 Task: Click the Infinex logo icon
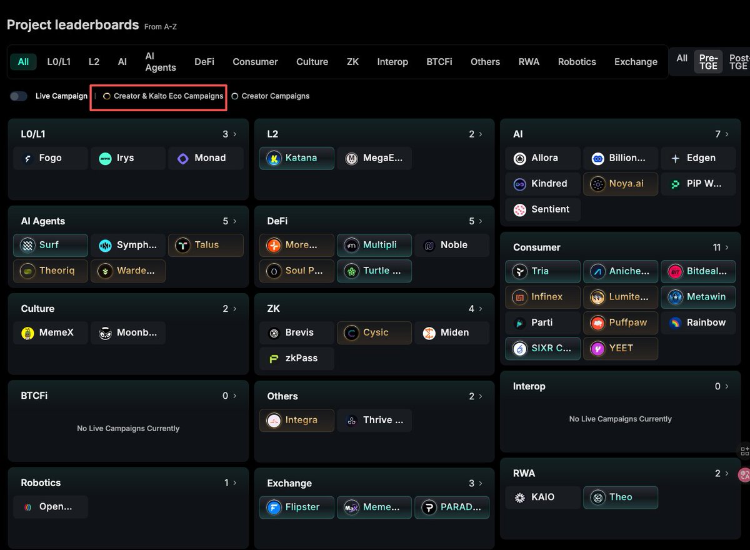[x=520, y=297]
